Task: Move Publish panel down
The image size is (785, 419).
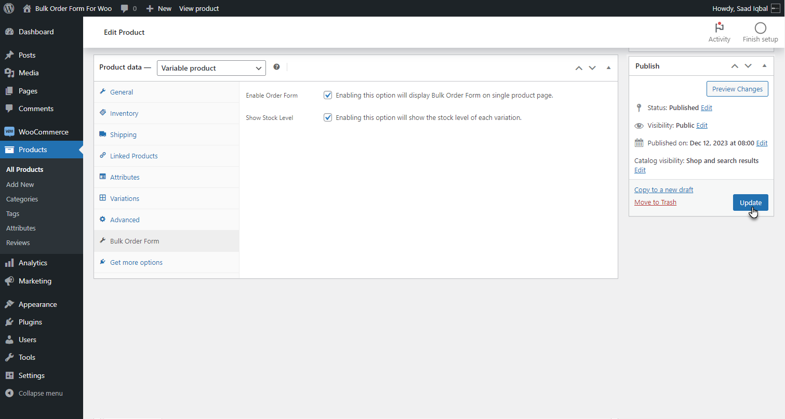Action: click(x=748, y=66)
